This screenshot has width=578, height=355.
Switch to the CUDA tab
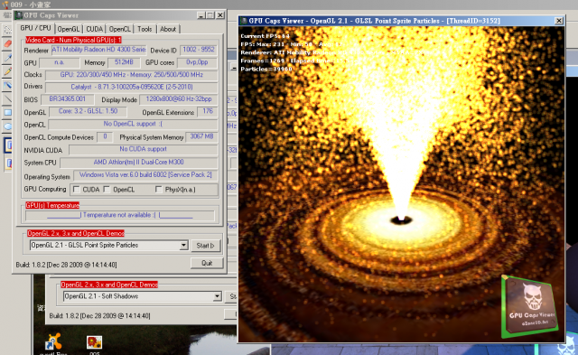coord(94,29)
